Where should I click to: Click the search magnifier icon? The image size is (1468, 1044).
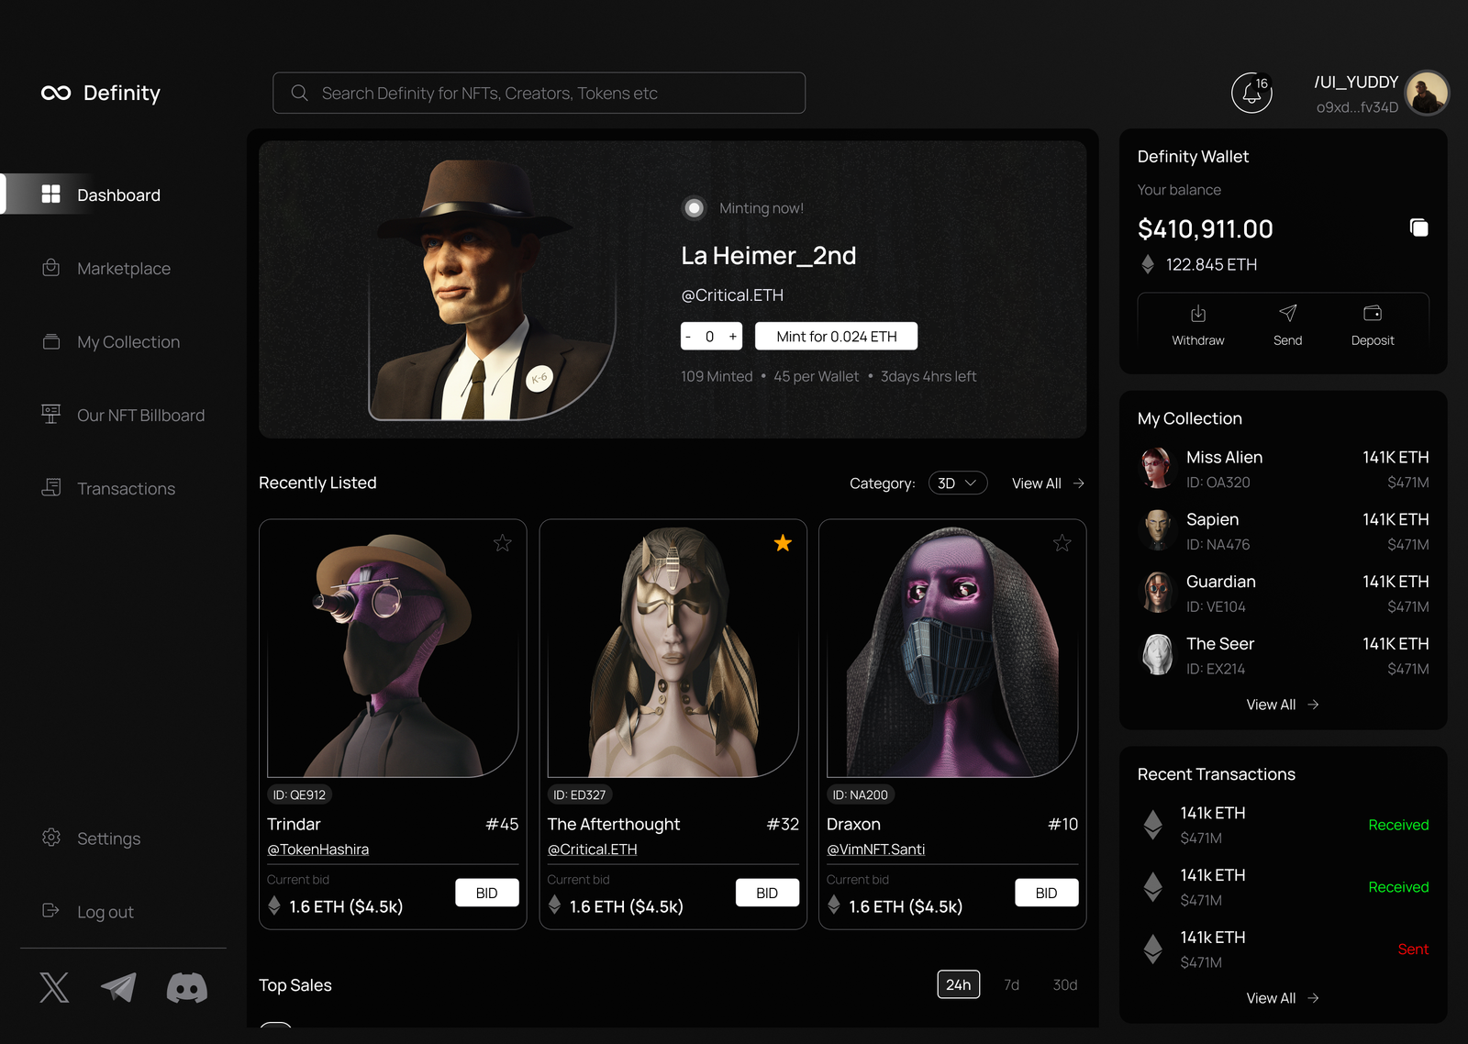(x=299, y=93)
